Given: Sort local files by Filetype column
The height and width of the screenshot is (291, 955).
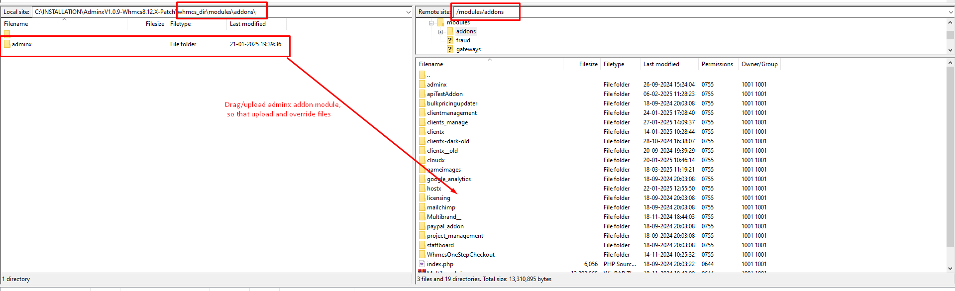Looking at the screenshot, I should [x=180, y=24].
